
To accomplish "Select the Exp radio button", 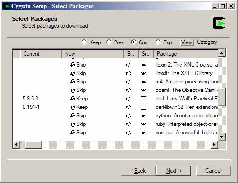I will pyautogui.click(x=158, y=42).
